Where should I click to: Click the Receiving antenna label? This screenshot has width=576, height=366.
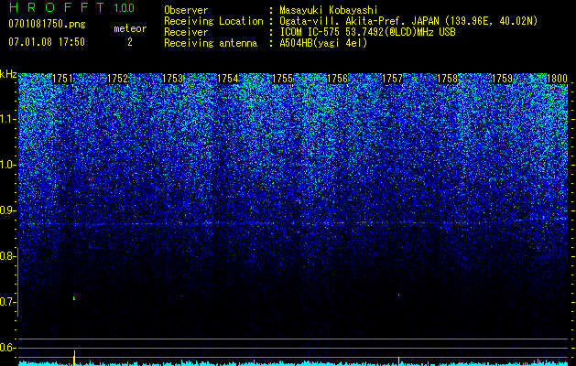point(211,43)
